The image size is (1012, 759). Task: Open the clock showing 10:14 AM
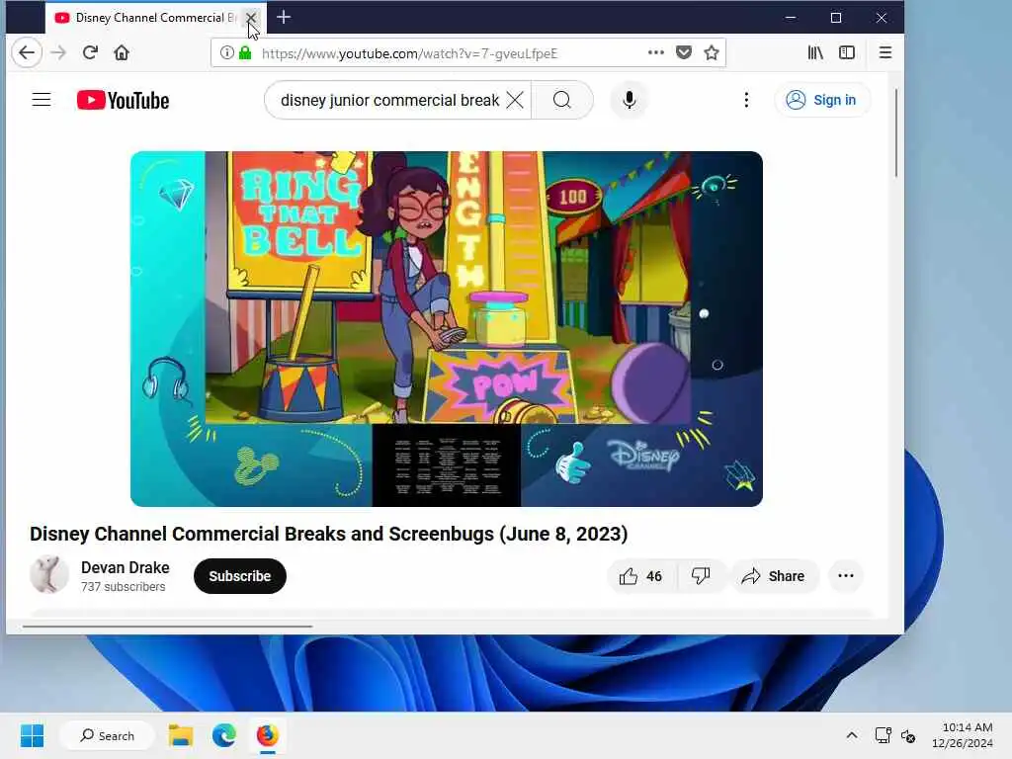962,735
